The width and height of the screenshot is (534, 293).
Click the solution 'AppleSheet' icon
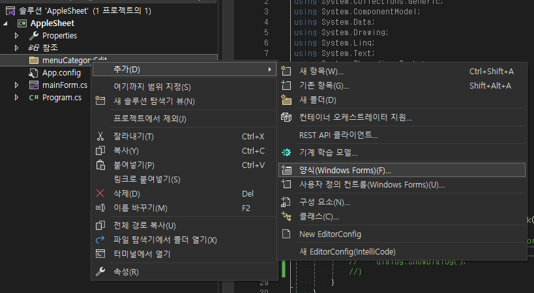click(x=10, y=11)
